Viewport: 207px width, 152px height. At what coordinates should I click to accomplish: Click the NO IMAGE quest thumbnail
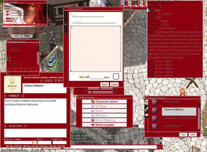coord(12,84)
